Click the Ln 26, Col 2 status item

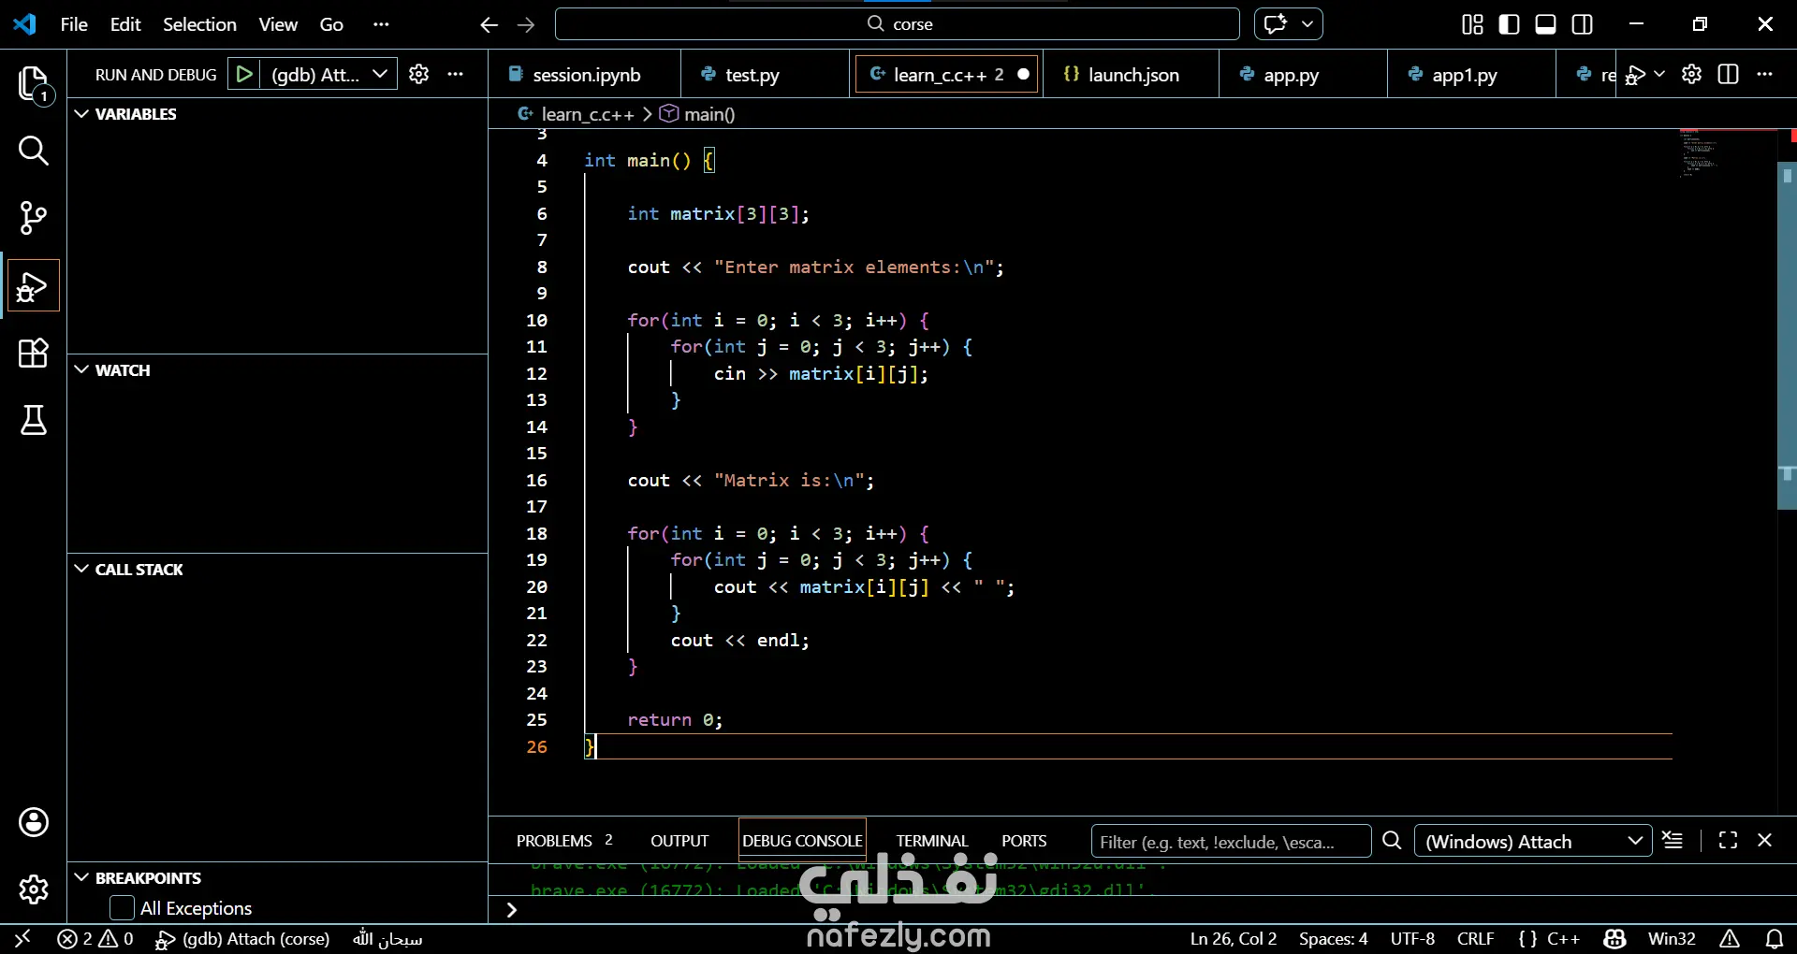[1234, 938]
